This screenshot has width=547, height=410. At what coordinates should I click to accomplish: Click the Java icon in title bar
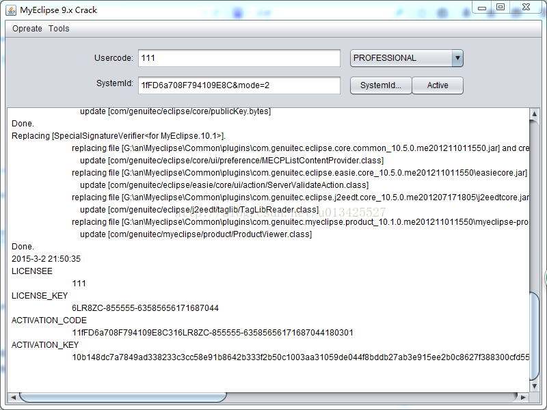[11, 10]
